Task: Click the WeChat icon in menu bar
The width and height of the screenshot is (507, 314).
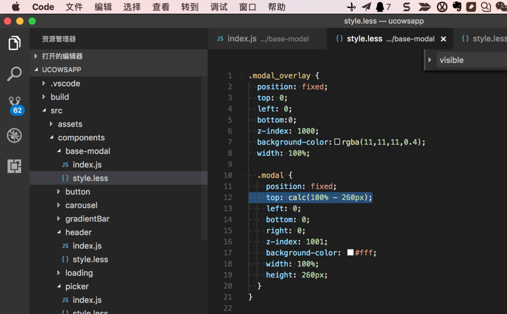Action: (x=501, y=7)
